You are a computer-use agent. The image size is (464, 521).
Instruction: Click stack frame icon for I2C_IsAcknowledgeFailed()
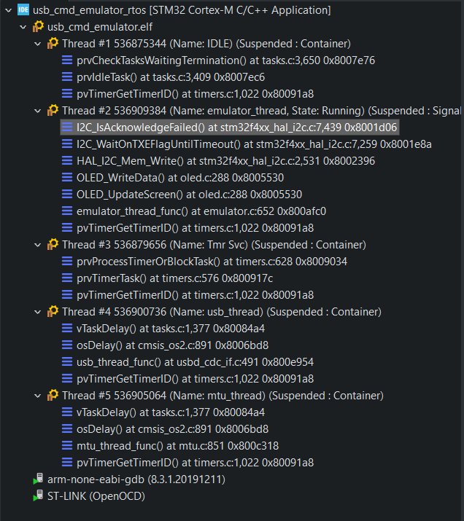click(x=67, y=128)
